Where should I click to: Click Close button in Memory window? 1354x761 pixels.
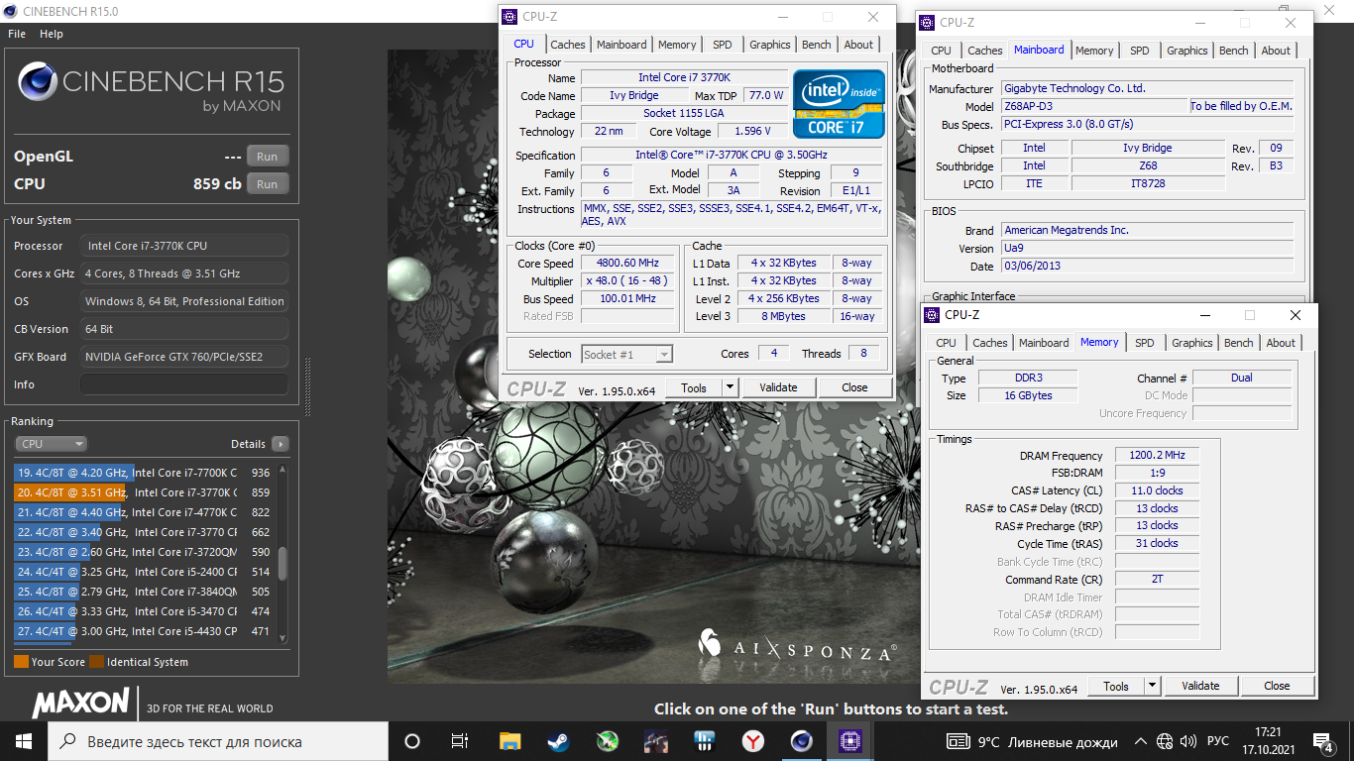pos(1277,686)
